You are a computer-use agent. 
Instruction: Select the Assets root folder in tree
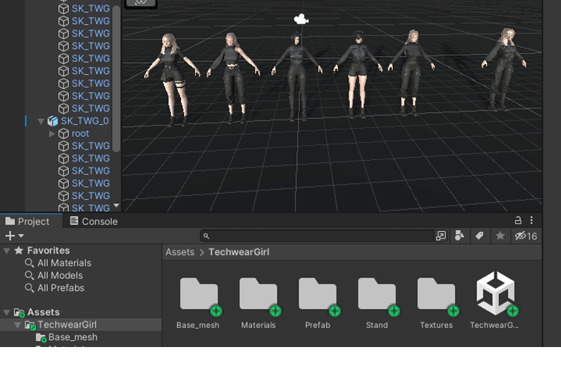tap(43, 313)
